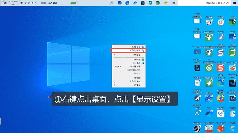Expand the 新建(W) submenu
Image resolution: width=238 pixels, height=133 pixels.
(129, 55)
